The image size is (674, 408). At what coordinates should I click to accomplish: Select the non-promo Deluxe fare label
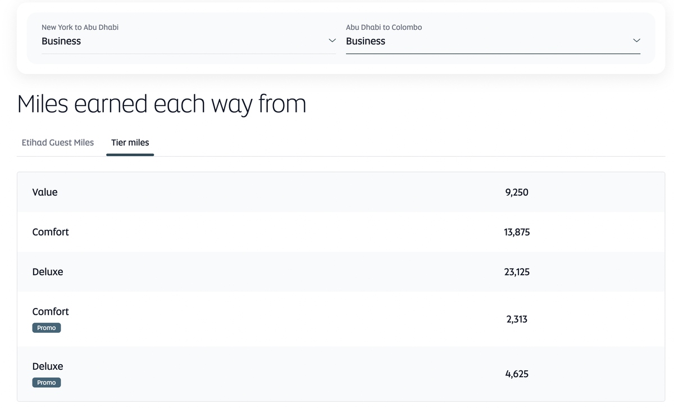point(48,272)
